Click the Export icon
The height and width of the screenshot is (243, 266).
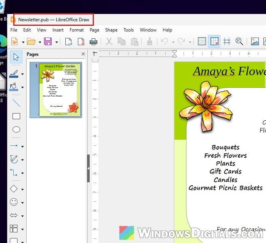(68, 41)
